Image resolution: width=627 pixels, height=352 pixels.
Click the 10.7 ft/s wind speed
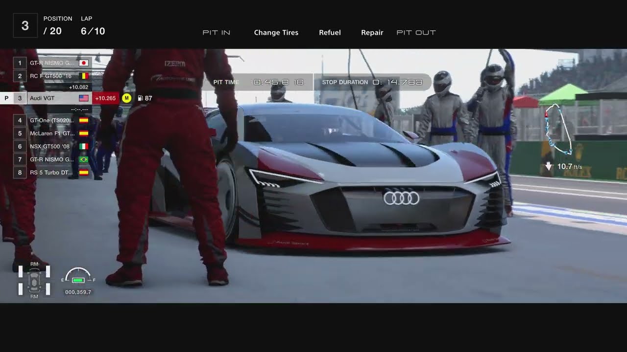pyautogui.click(x=569, y=167)
